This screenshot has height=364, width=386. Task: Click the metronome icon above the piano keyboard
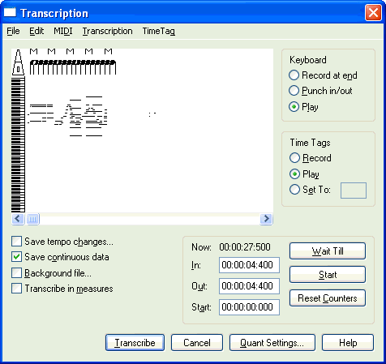point(18,62)
